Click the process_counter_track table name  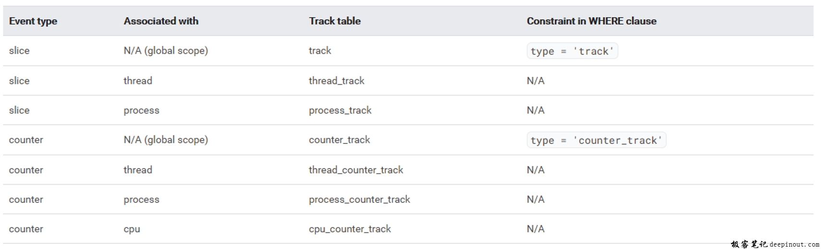[359, 200]
